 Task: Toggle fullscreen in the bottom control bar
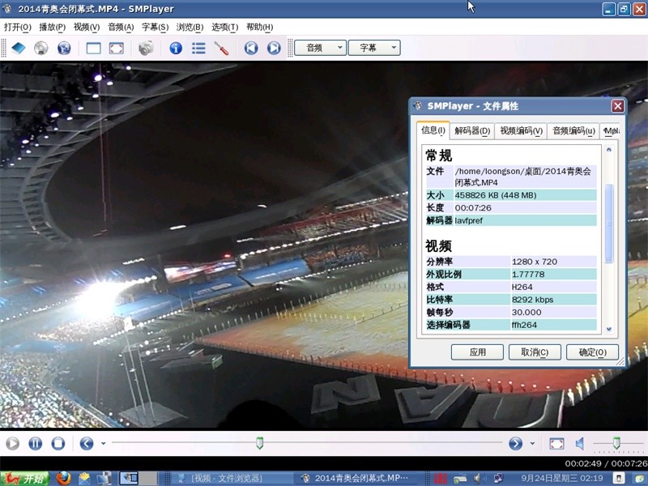(556, 444)
